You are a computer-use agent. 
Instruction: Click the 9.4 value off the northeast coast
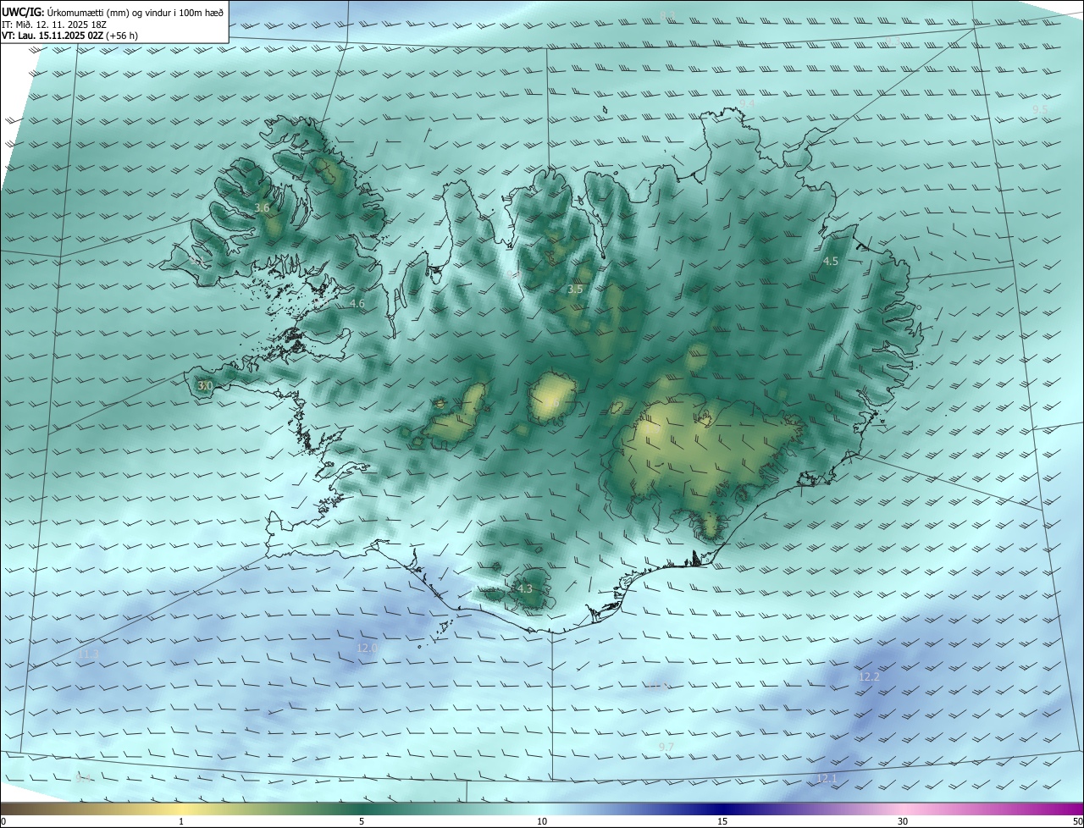(747, 103)
